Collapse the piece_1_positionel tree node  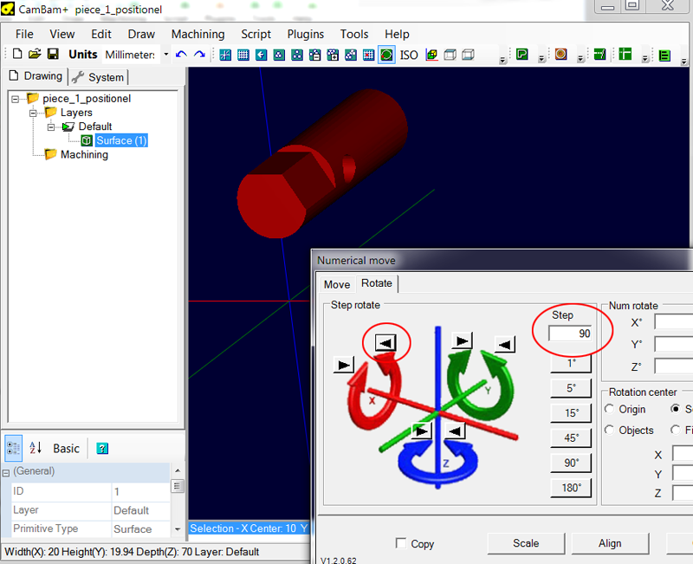tap(16, 99)
